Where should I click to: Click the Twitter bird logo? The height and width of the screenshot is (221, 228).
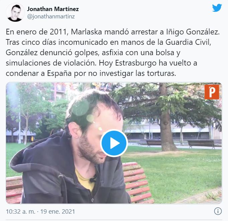tap(217, 8)
